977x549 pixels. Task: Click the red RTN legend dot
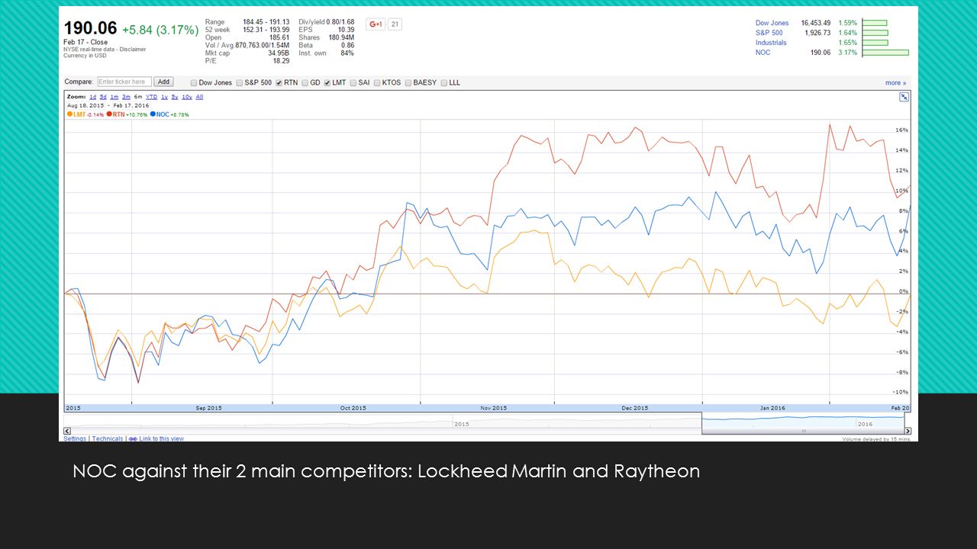click(x=110, y=114)
